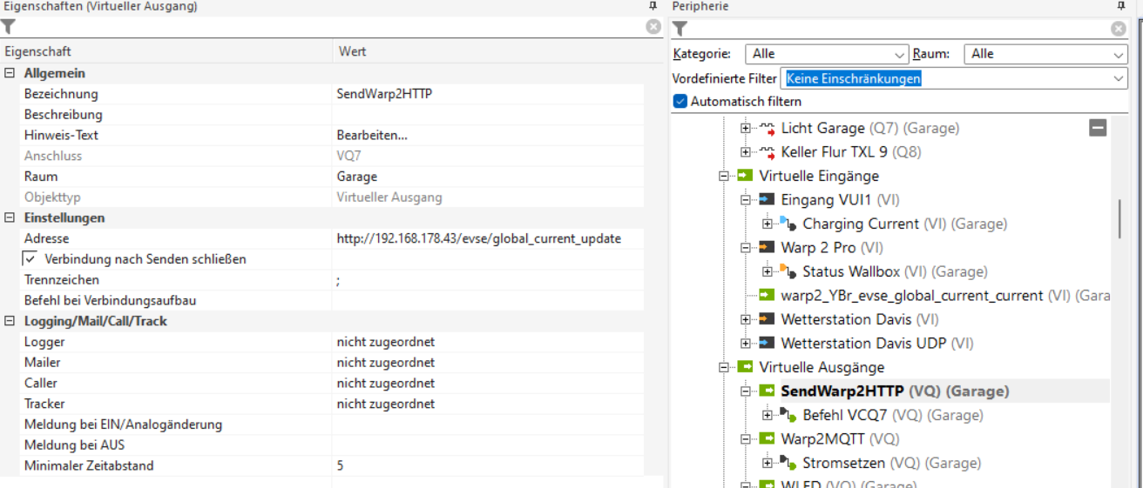Select the Wetterstation Davis UDP tree item

[x=862, y=344]
